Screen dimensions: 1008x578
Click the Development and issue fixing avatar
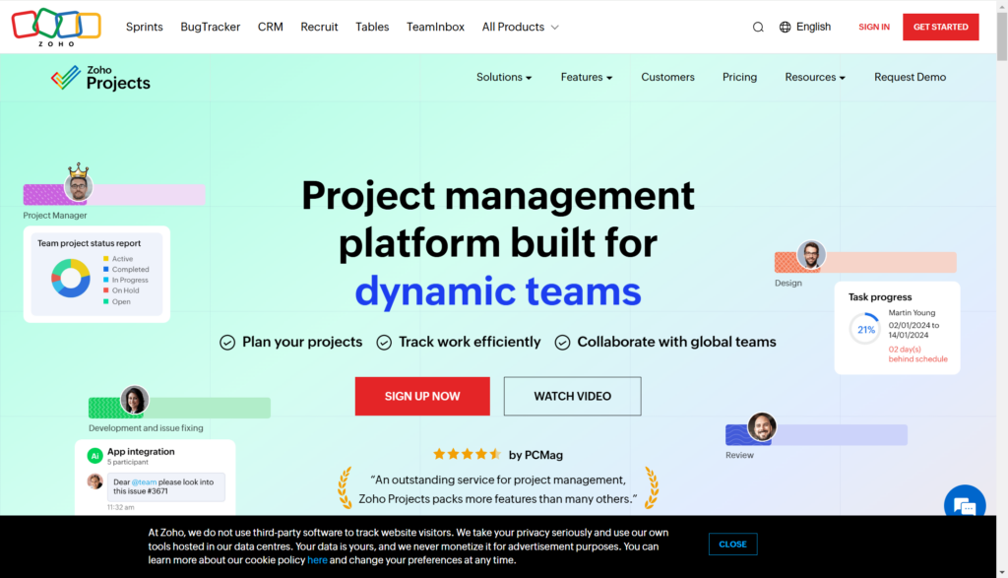pos(134,400)
